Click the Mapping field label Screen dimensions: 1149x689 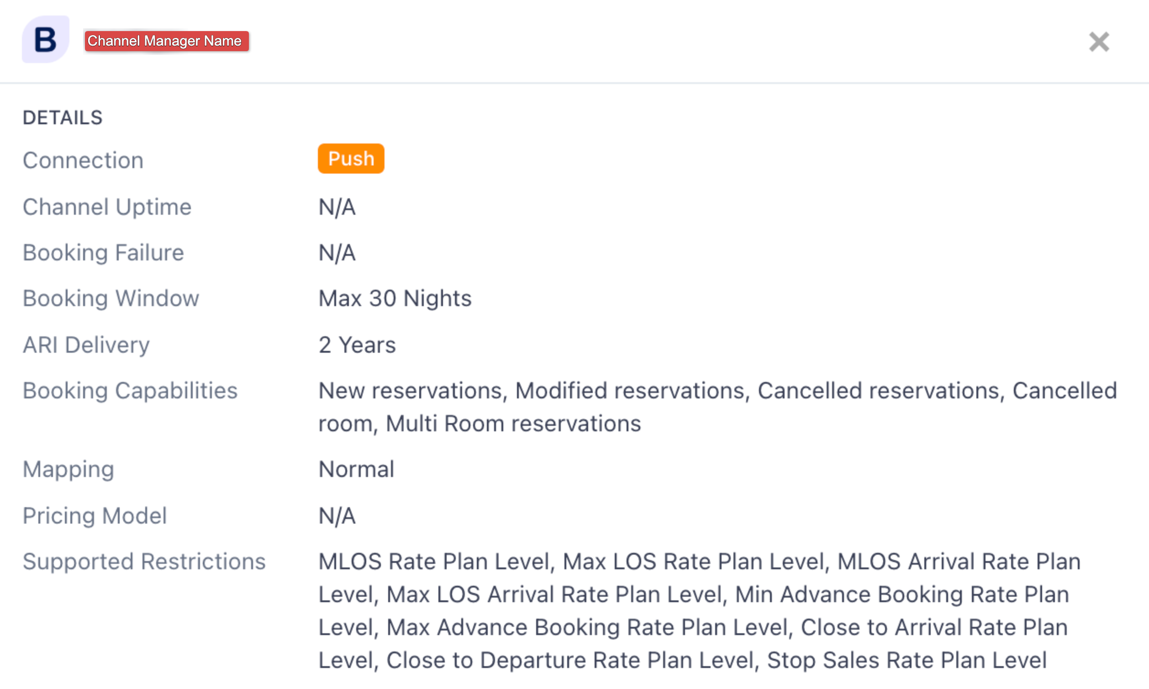(68, 469)
